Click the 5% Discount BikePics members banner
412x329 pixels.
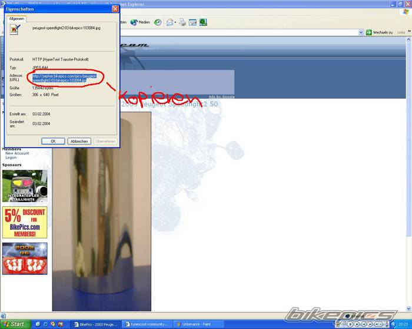point(25,222)
